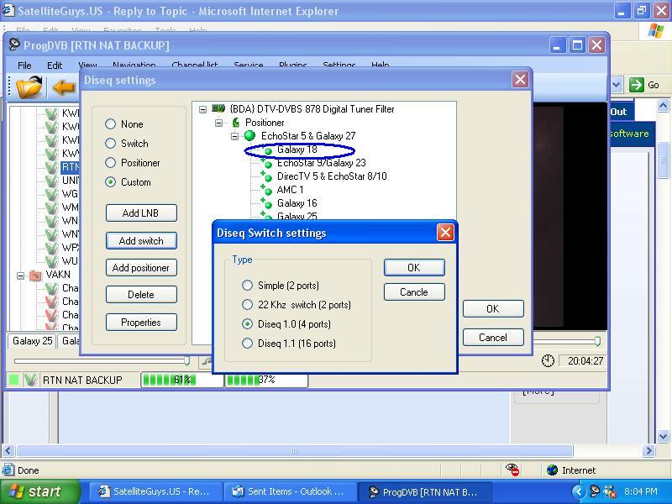Click the Add positioner button
This screenshot has height=504, width=672.
pyautogui.click(x=141, y=268)
